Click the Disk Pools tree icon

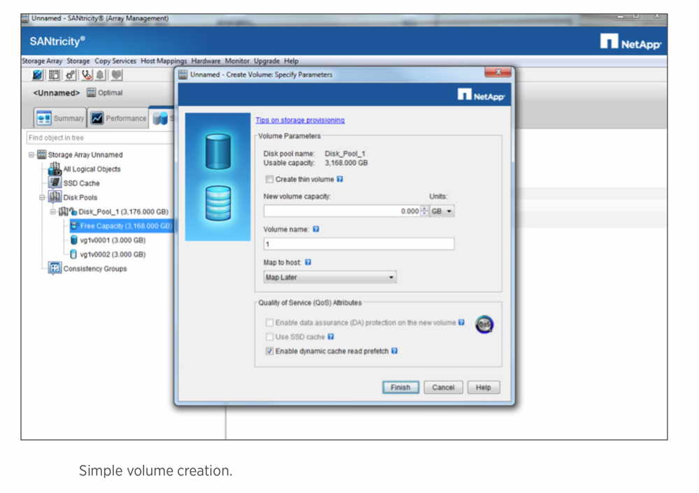pyautogui.click(x=55, y=197)
